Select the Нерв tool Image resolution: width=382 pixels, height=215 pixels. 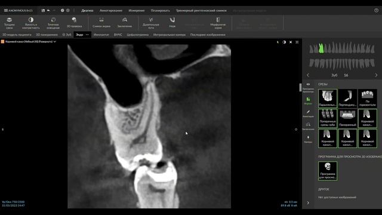(x=172, y=23)
